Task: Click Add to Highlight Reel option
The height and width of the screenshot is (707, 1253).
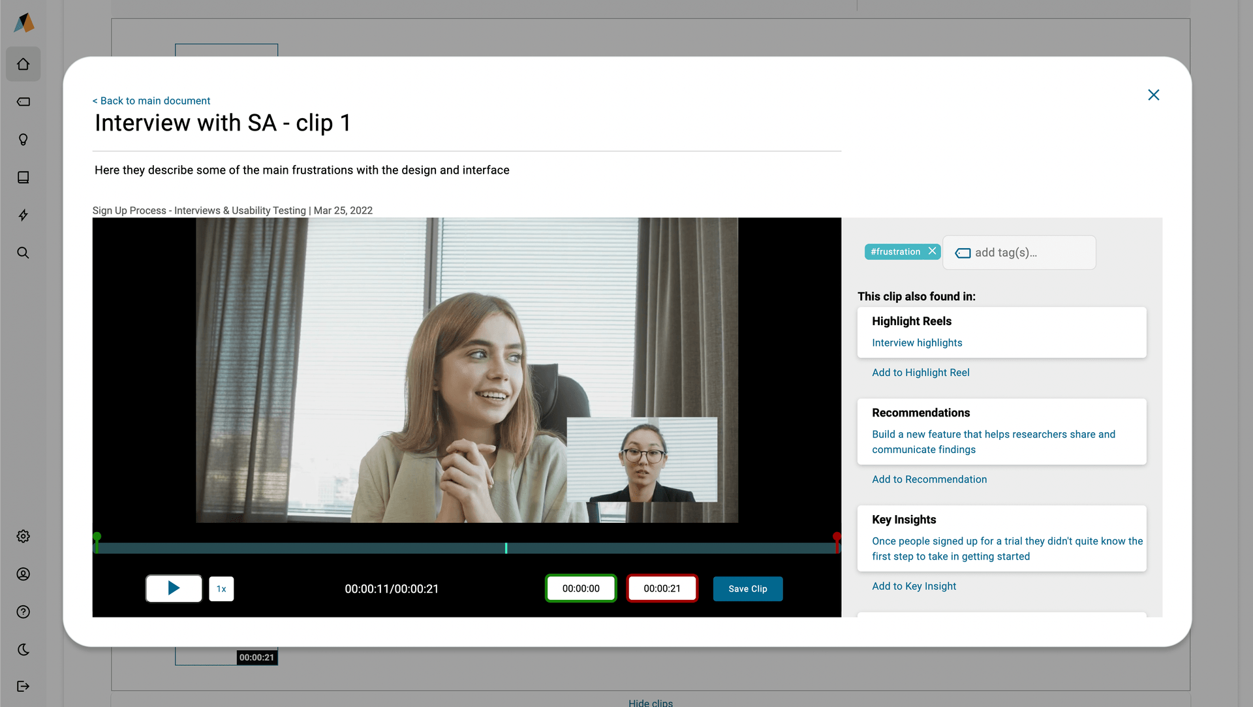Action: 920,372
